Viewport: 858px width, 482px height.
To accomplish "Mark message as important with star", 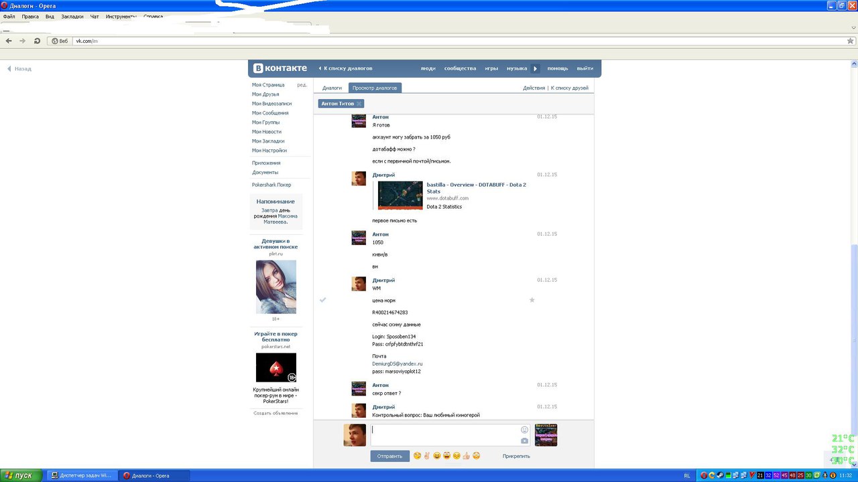I will [x=532, y=300].
